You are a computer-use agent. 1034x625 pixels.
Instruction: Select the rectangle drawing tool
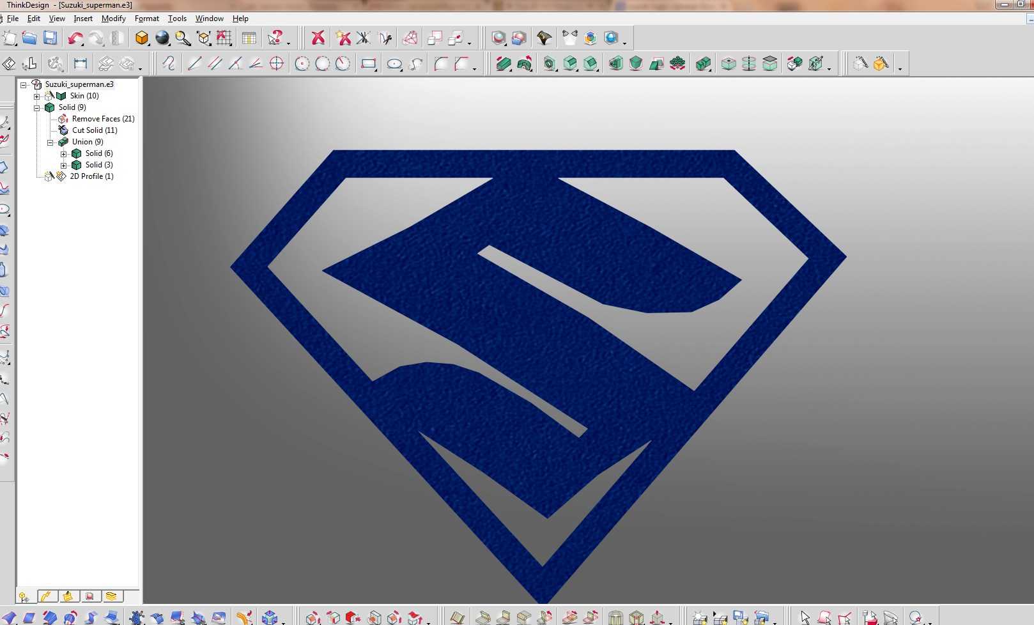pyautogui.click(x=368, y=63)
